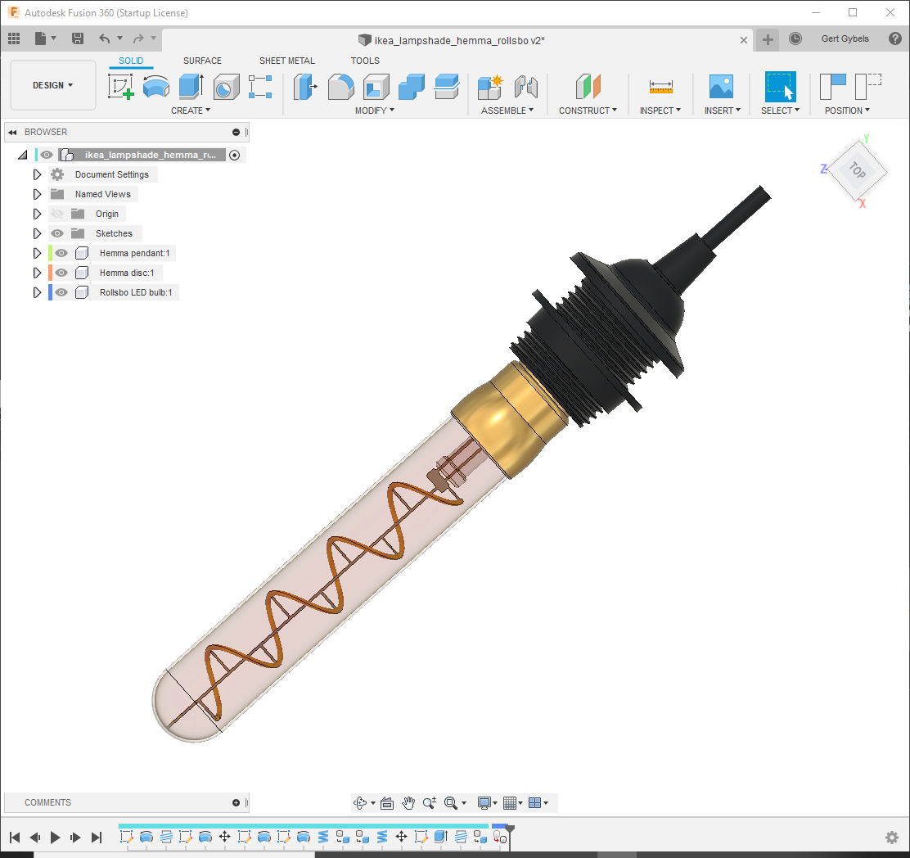The height and width of the screenshot is (858, 910).
Task: Select the Press Pull tool
Action: pos(305,87)
